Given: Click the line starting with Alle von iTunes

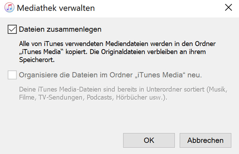Looking at the screenshot, I should coord(117,44).
